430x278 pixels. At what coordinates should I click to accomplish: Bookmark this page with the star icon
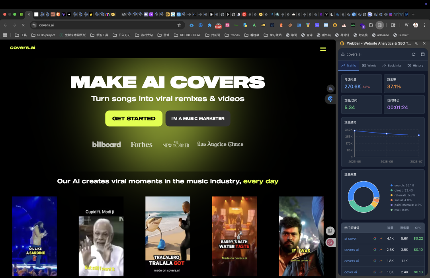(x=179, y=25)
